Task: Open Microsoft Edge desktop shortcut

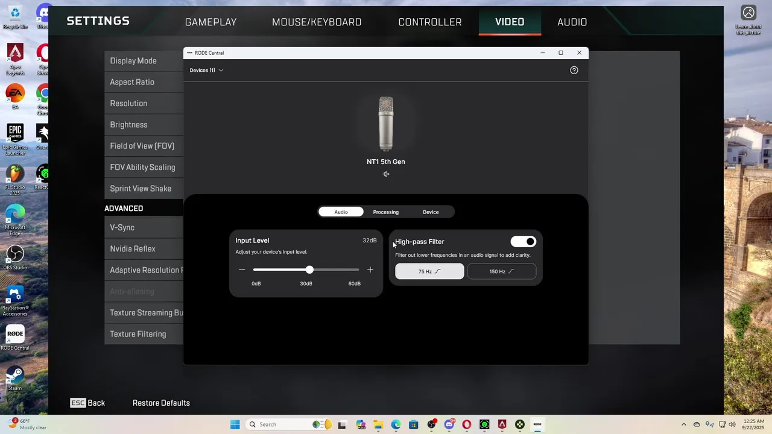Action: [15, 221]
